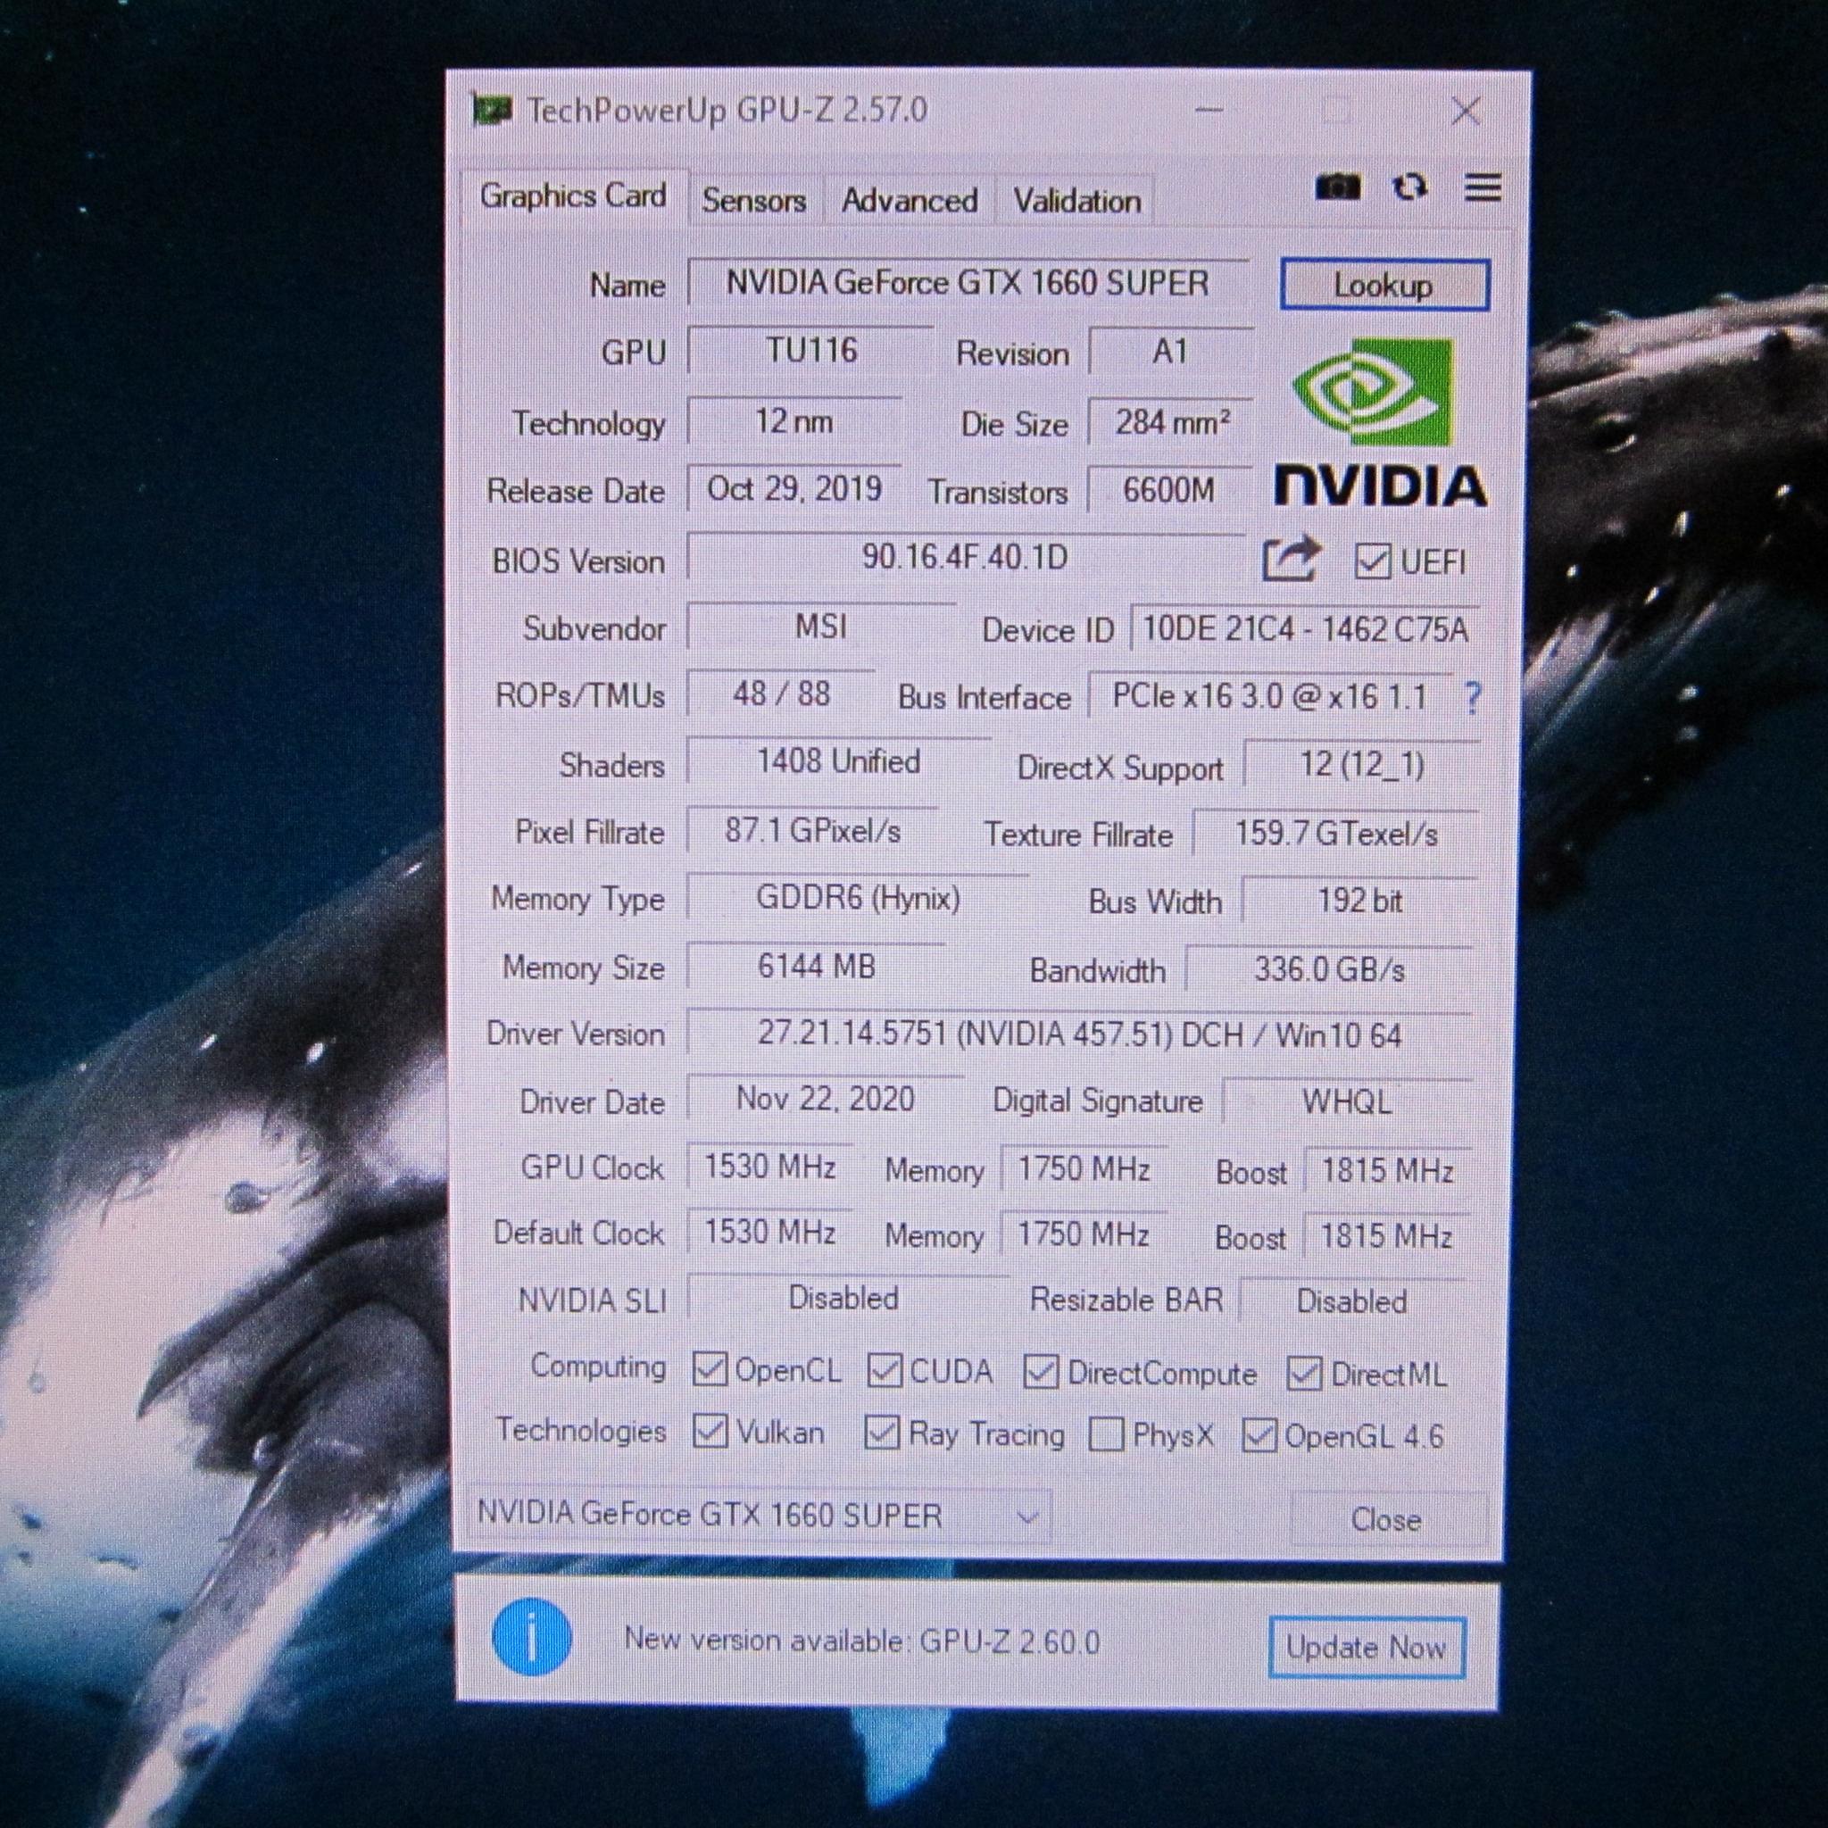Toggle the UEFI checkbox
This screenshot has height=1828, width=1828.
[x=1372, y=561]
